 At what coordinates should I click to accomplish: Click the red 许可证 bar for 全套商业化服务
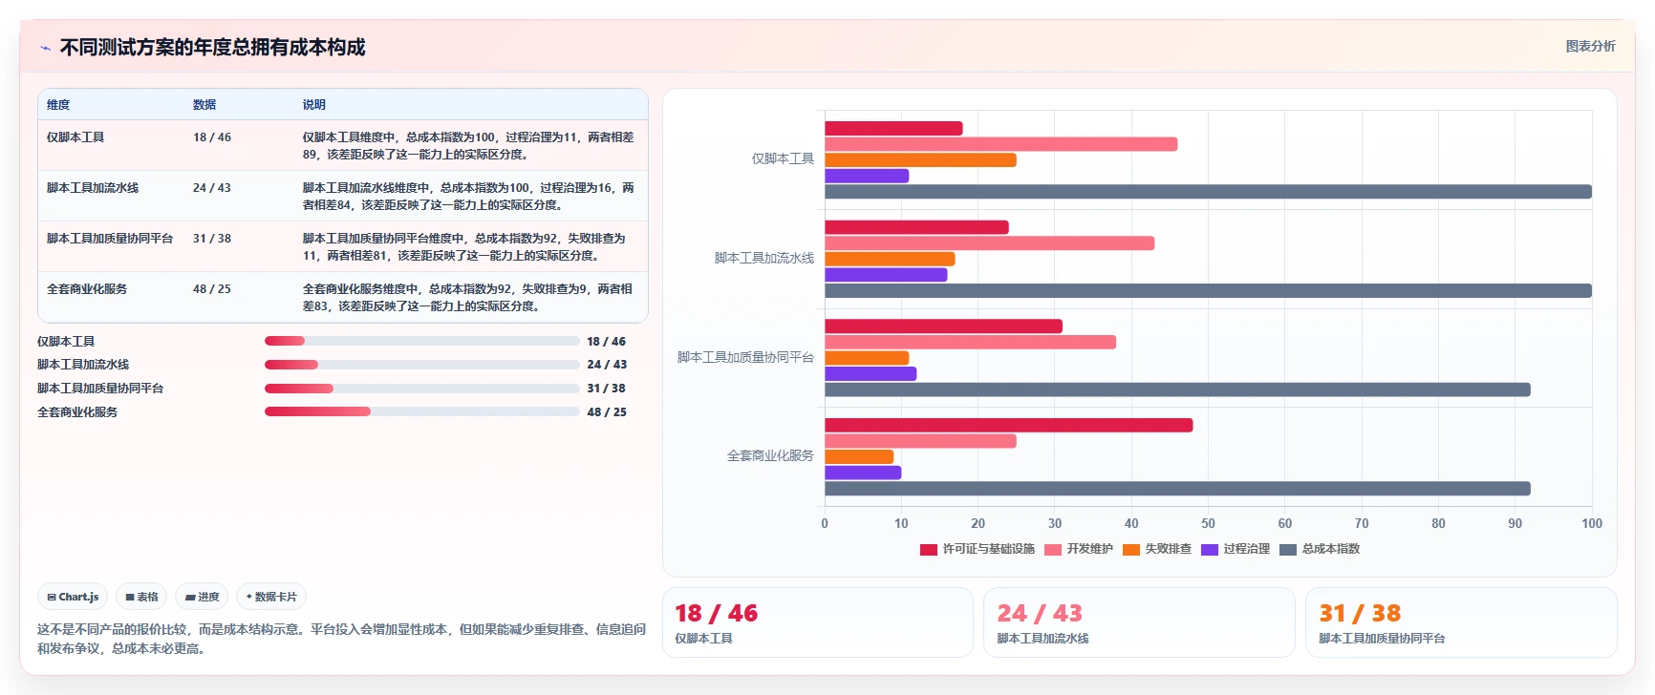tap(1008, 426)
